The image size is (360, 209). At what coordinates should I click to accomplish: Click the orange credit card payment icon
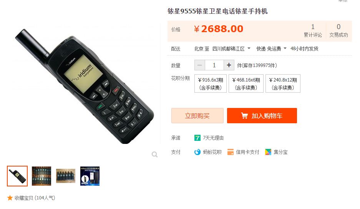230,152
